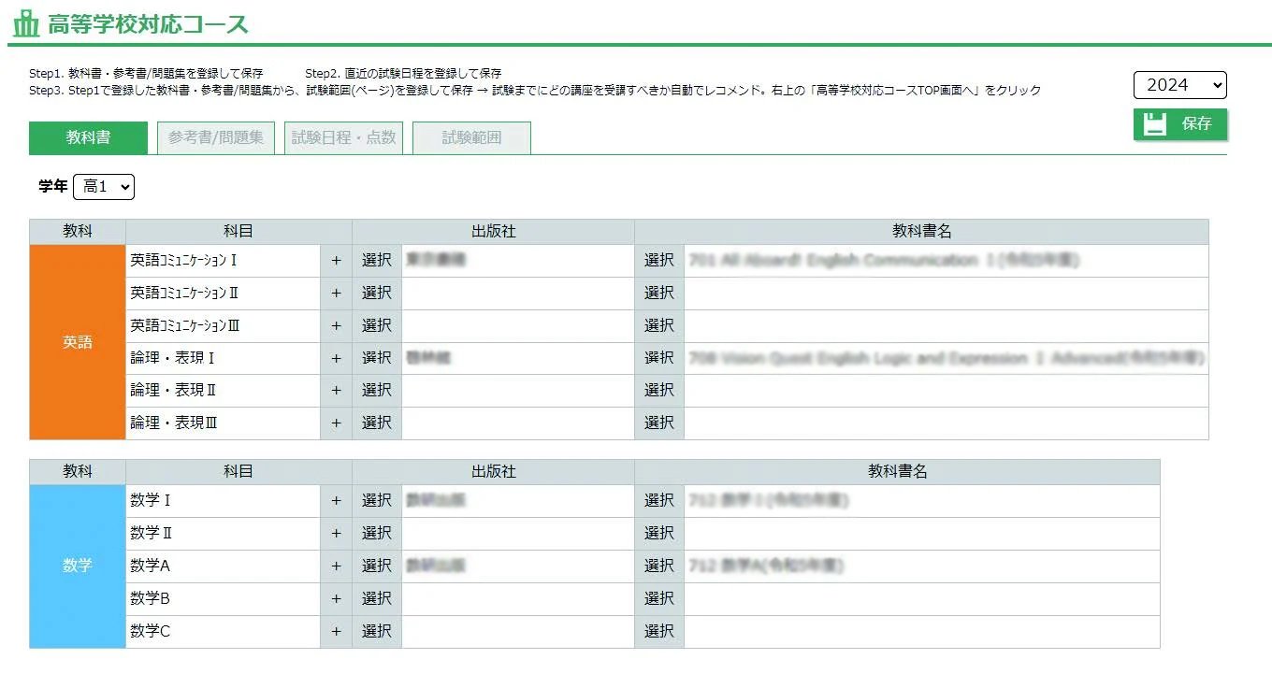Click the orange 英語 subject cell
The height and width of the screenshot is (688, 1272).
coord(78,342)
